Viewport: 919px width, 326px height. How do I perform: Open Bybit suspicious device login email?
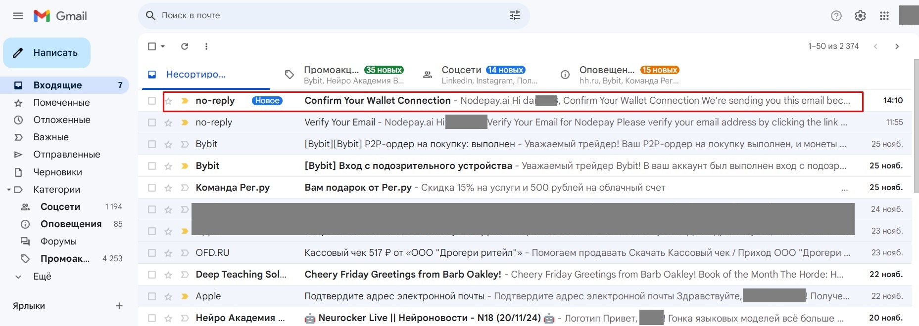coord(525,166)
